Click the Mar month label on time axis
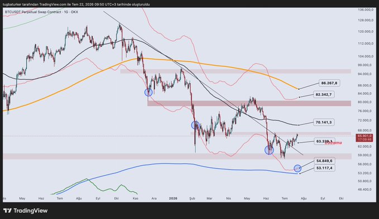379x219 pixels. point(209,198)
